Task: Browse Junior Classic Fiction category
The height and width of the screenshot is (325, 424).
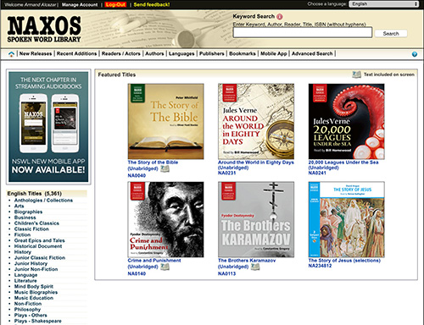Action: click(x=40, y=258)
